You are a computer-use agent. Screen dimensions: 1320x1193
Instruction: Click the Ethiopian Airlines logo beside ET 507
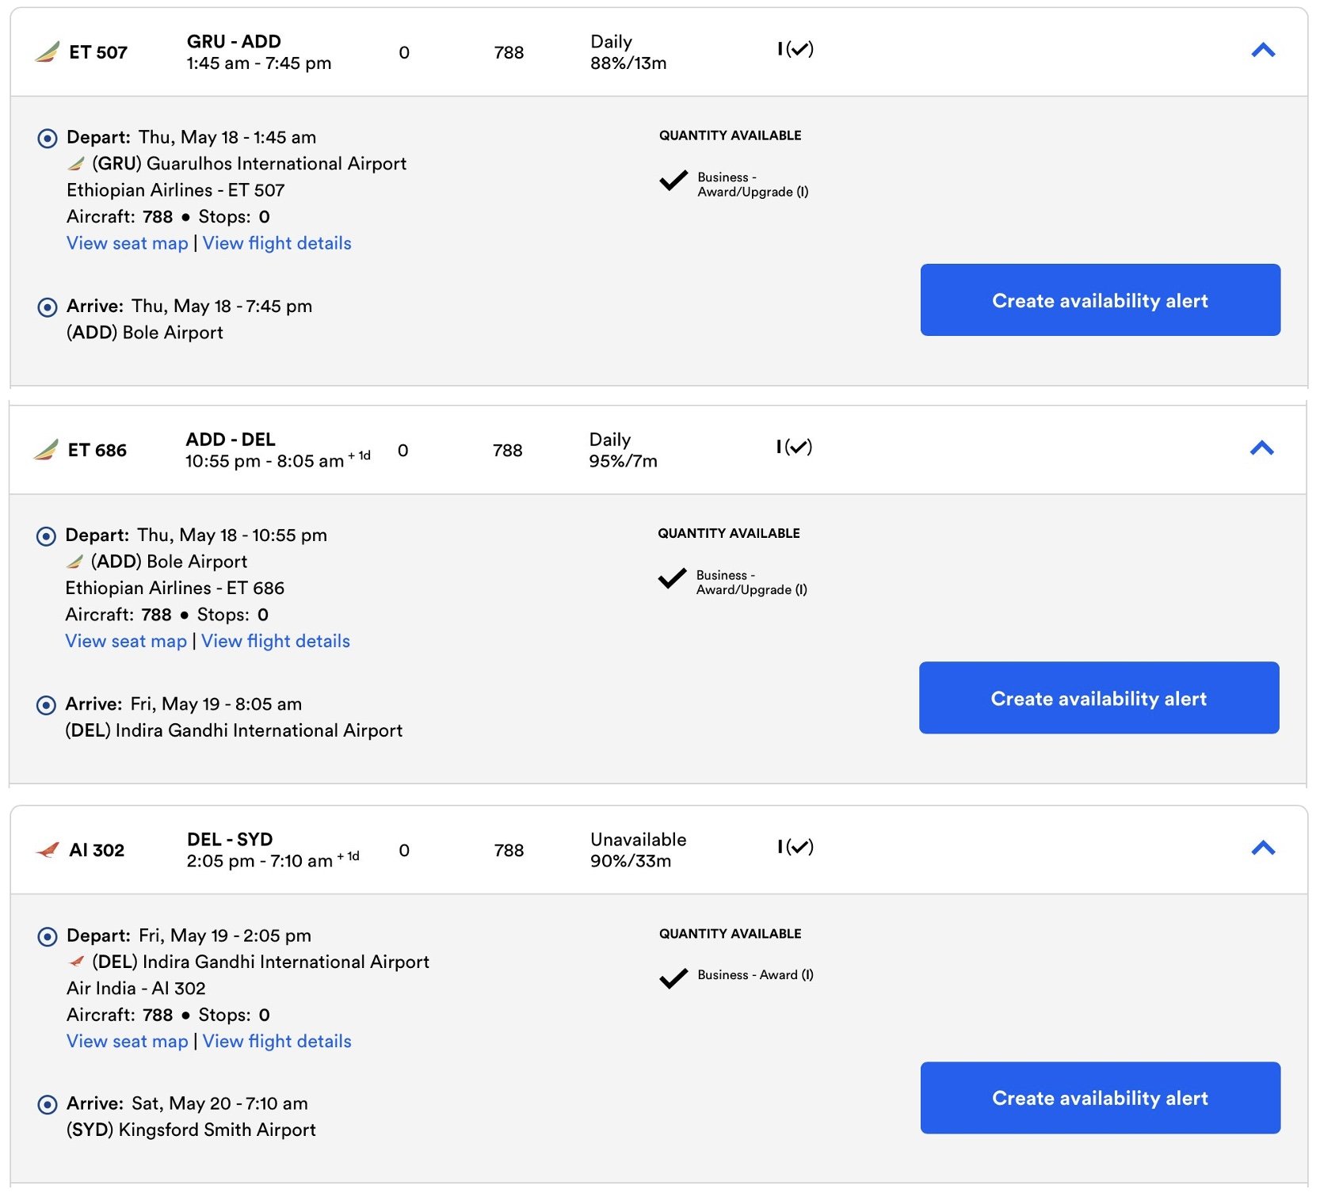[x=47, y=52]
